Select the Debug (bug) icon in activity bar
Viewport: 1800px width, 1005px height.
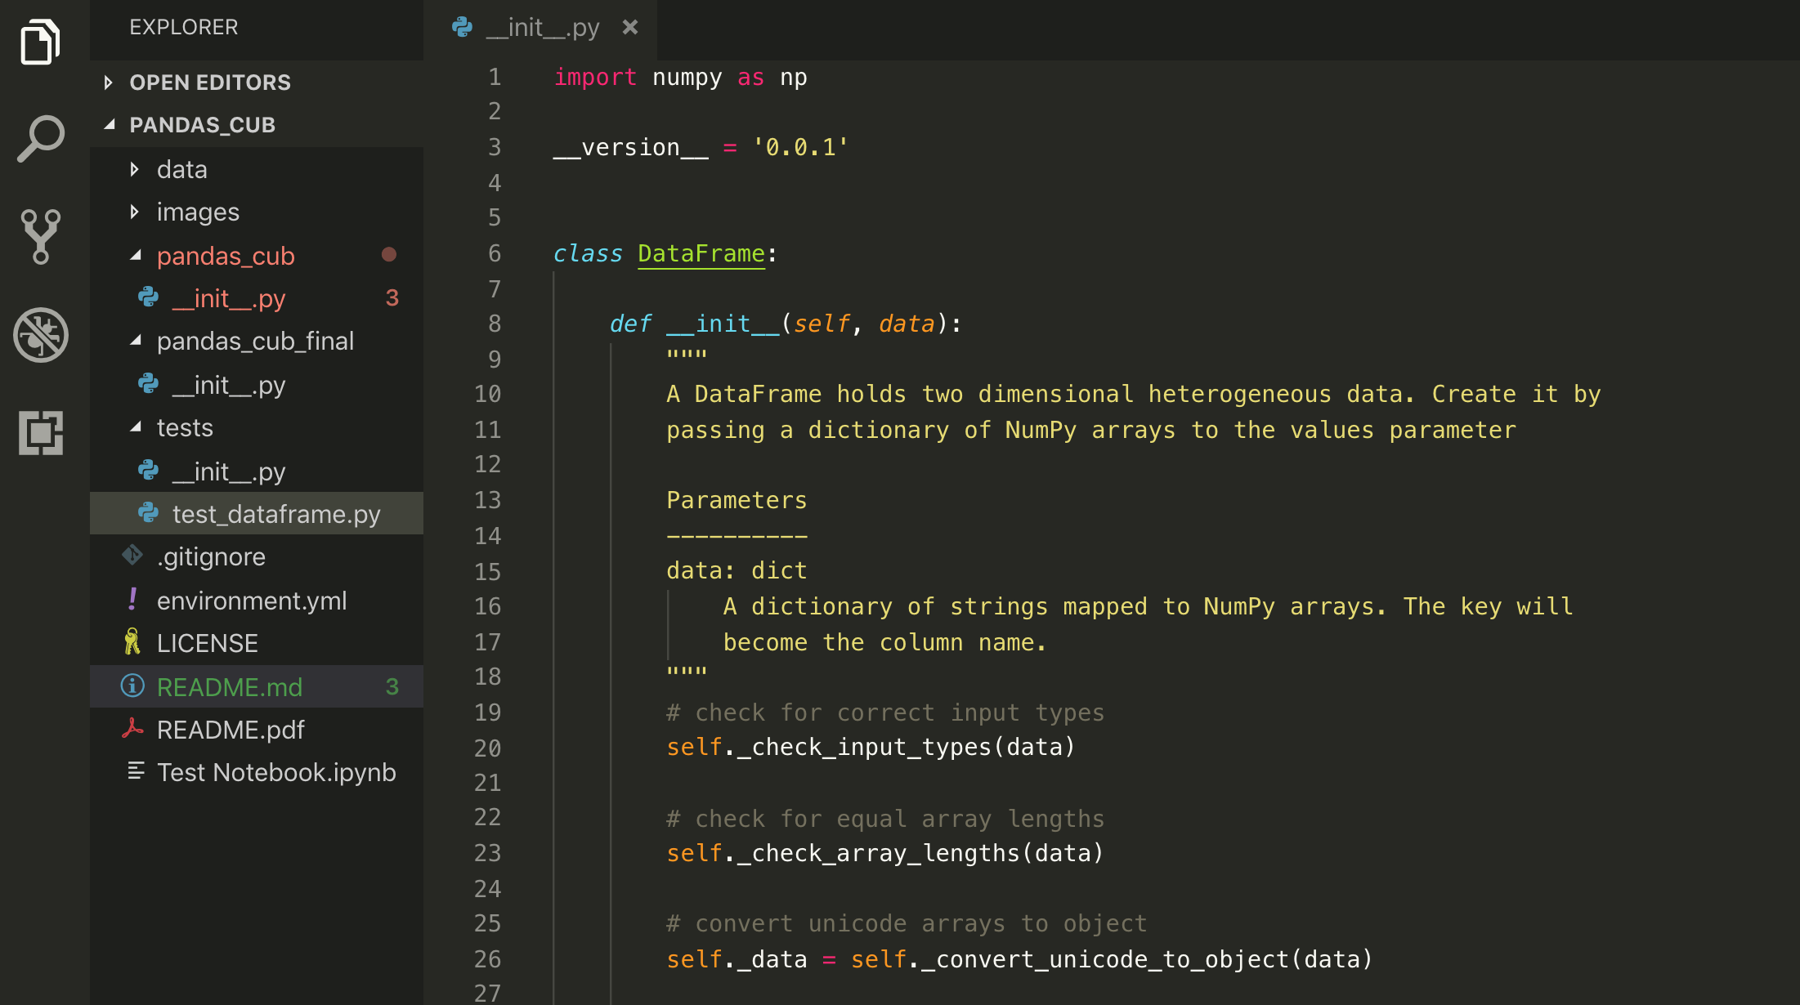(41, 335)
